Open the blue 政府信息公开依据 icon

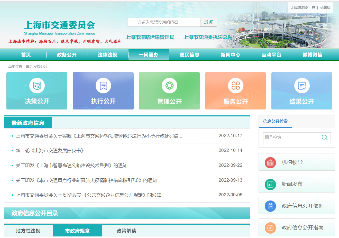tap(270, 206)
